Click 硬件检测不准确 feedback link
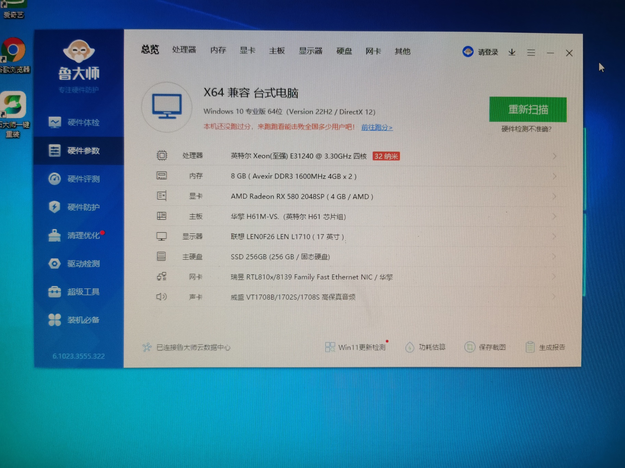Viewport: 625px width, 468px height. point(526,129)
